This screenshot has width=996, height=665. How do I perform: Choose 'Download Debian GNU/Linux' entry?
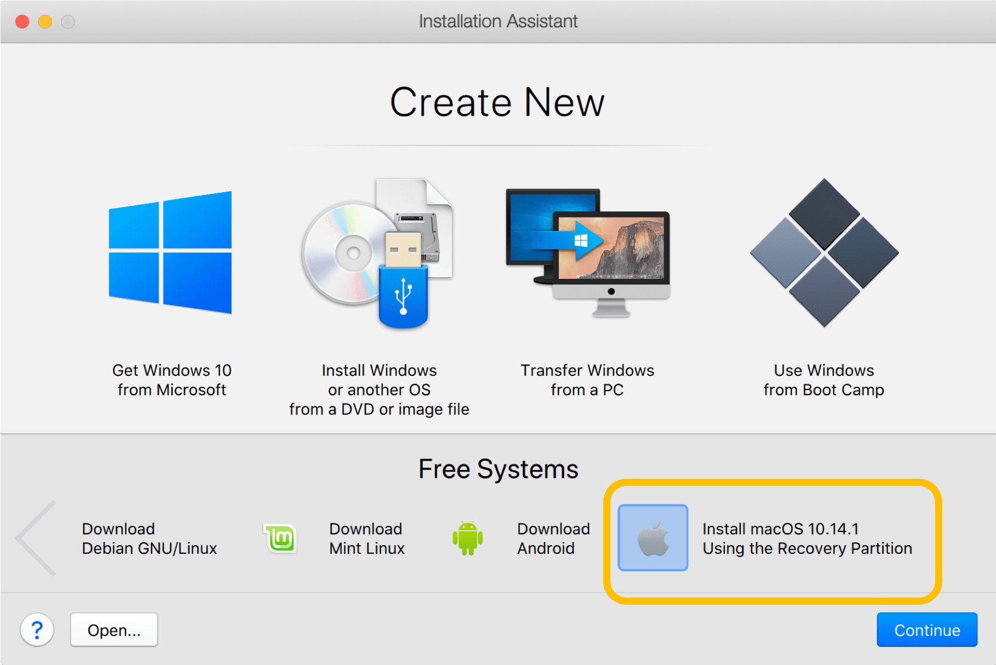tap(149, 538)
